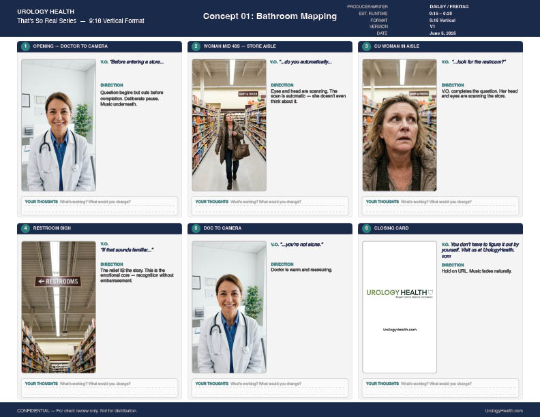Screen dimensions: 540x417
Task: Select the panel 5 doctor to camera thumbnail
Action: (229, 307)
